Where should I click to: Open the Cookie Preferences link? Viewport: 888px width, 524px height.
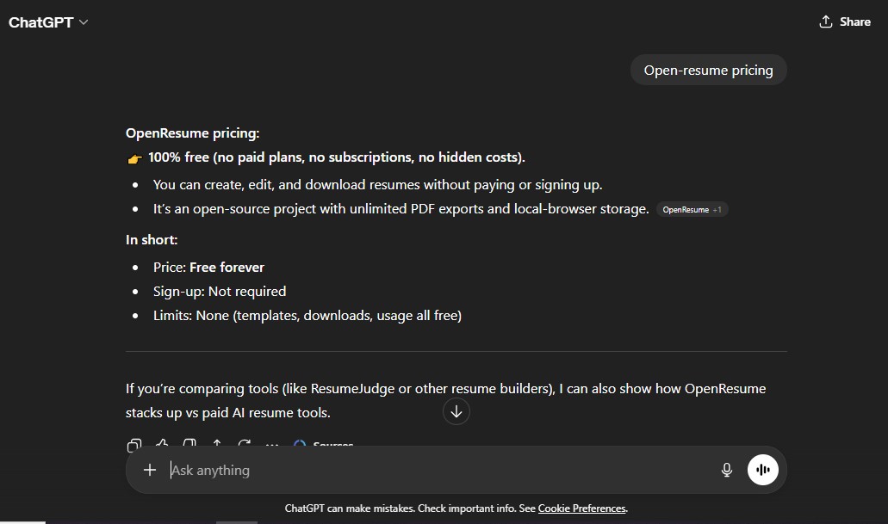click(x=581, y=508)
